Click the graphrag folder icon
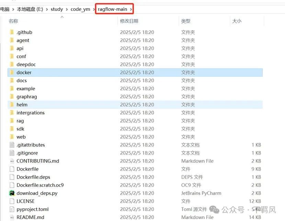Viewport: 285px width, 221px height. [x=12, y=97]
